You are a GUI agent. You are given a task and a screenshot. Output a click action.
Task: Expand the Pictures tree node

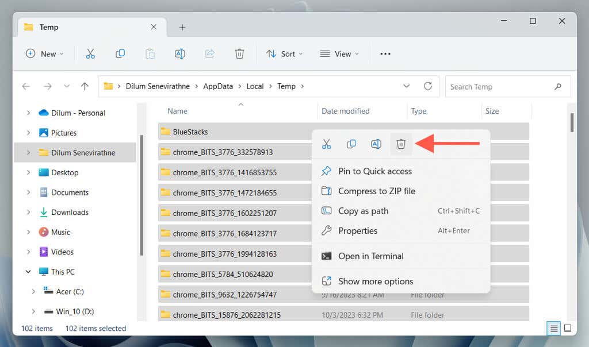click(29, 133)
